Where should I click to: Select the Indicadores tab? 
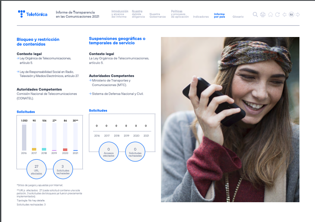point(201,17)
